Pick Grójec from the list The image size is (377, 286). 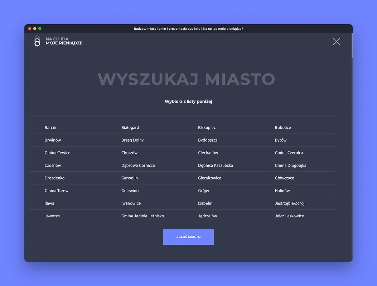coord(204,191)
